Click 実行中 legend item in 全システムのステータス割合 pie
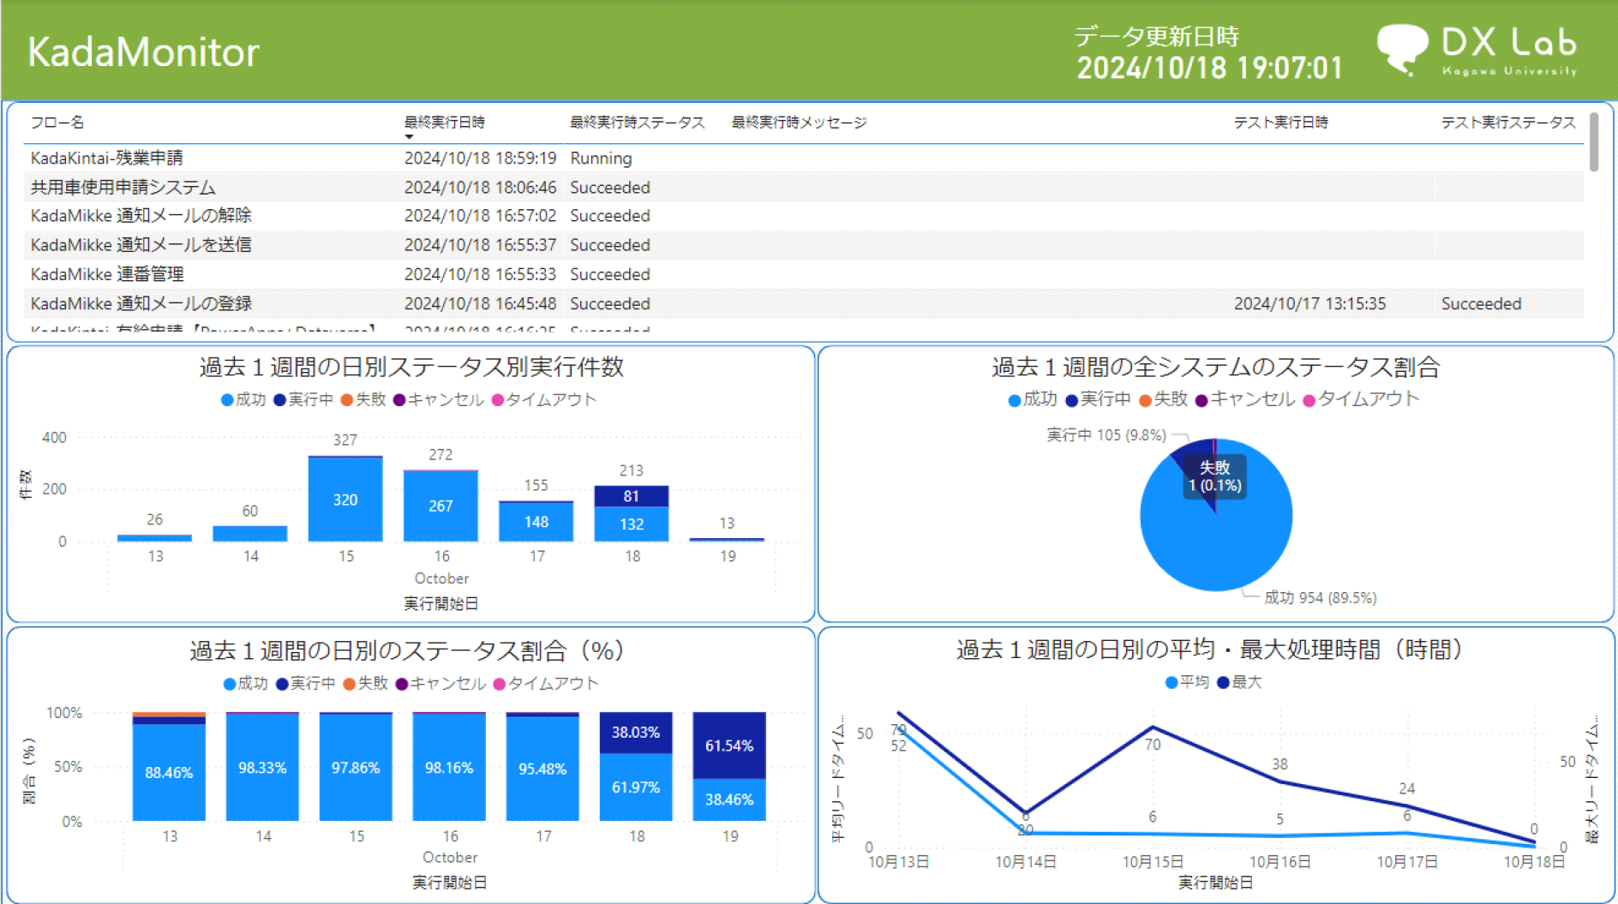 (1098, 399)
